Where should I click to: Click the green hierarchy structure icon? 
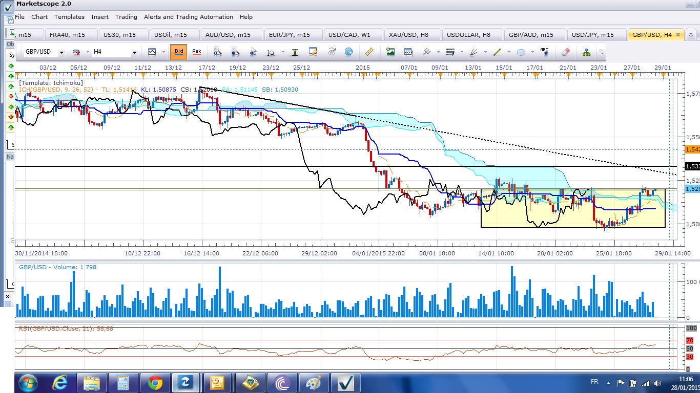pos(586,52)
